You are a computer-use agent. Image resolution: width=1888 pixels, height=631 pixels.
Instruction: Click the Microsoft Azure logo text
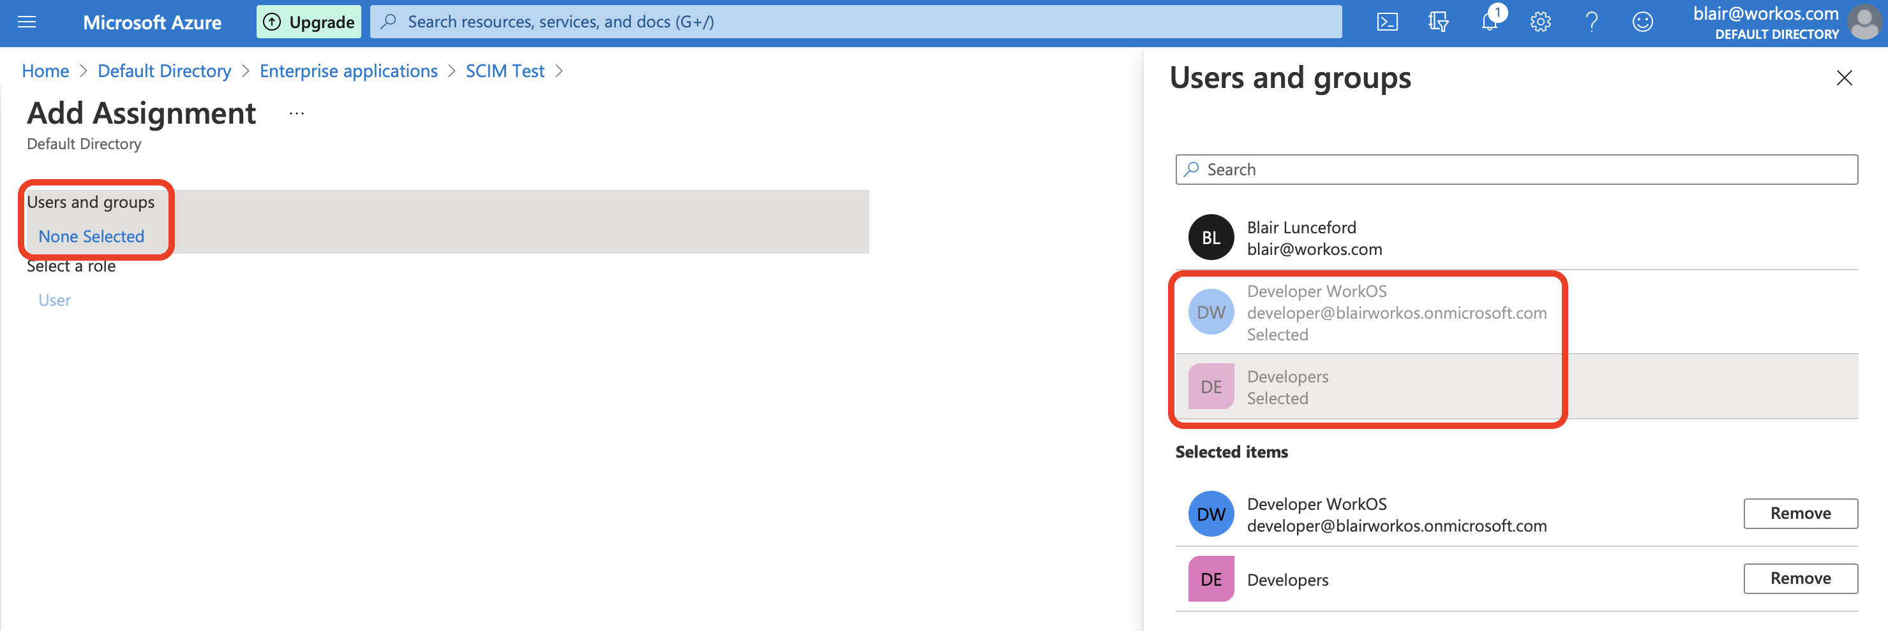(153, 22)
